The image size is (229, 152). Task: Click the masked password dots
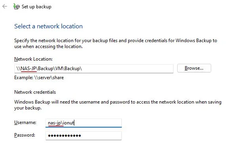pyautogui.click(x=64, y=136)
